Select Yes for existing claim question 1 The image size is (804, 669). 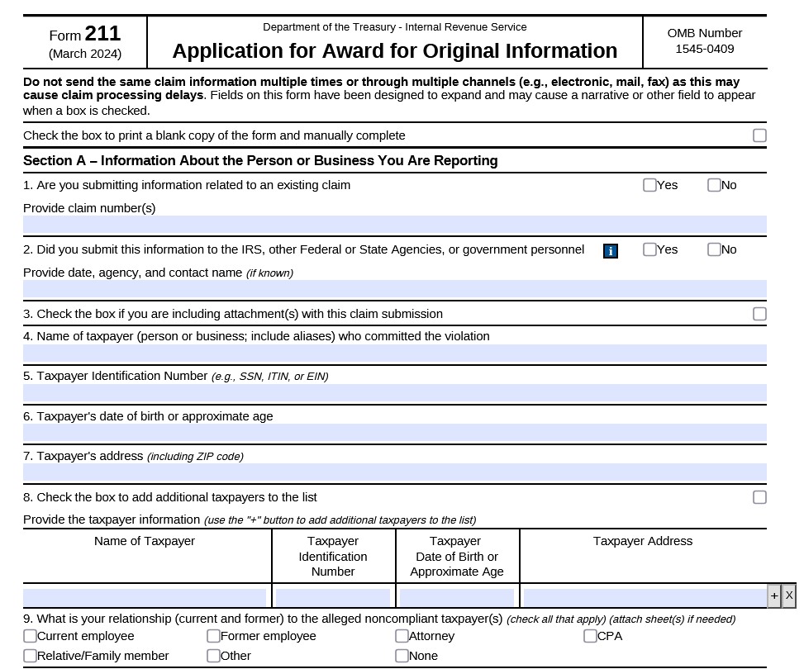click(x=649, y=185)
